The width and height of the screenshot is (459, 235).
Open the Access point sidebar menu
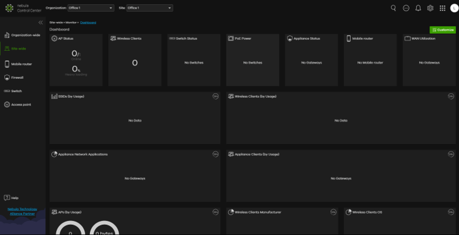21,105
